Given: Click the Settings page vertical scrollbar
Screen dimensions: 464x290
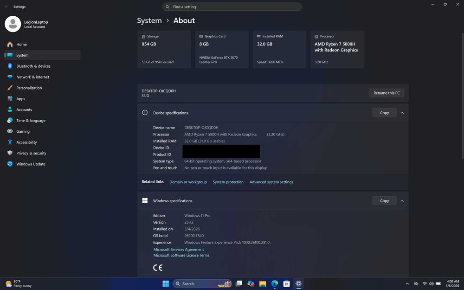Looking at the screenshot, I should click(463, 96).
